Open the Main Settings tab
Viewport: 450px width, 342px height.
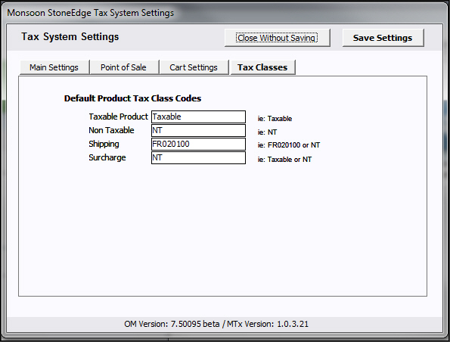point(54,67)
